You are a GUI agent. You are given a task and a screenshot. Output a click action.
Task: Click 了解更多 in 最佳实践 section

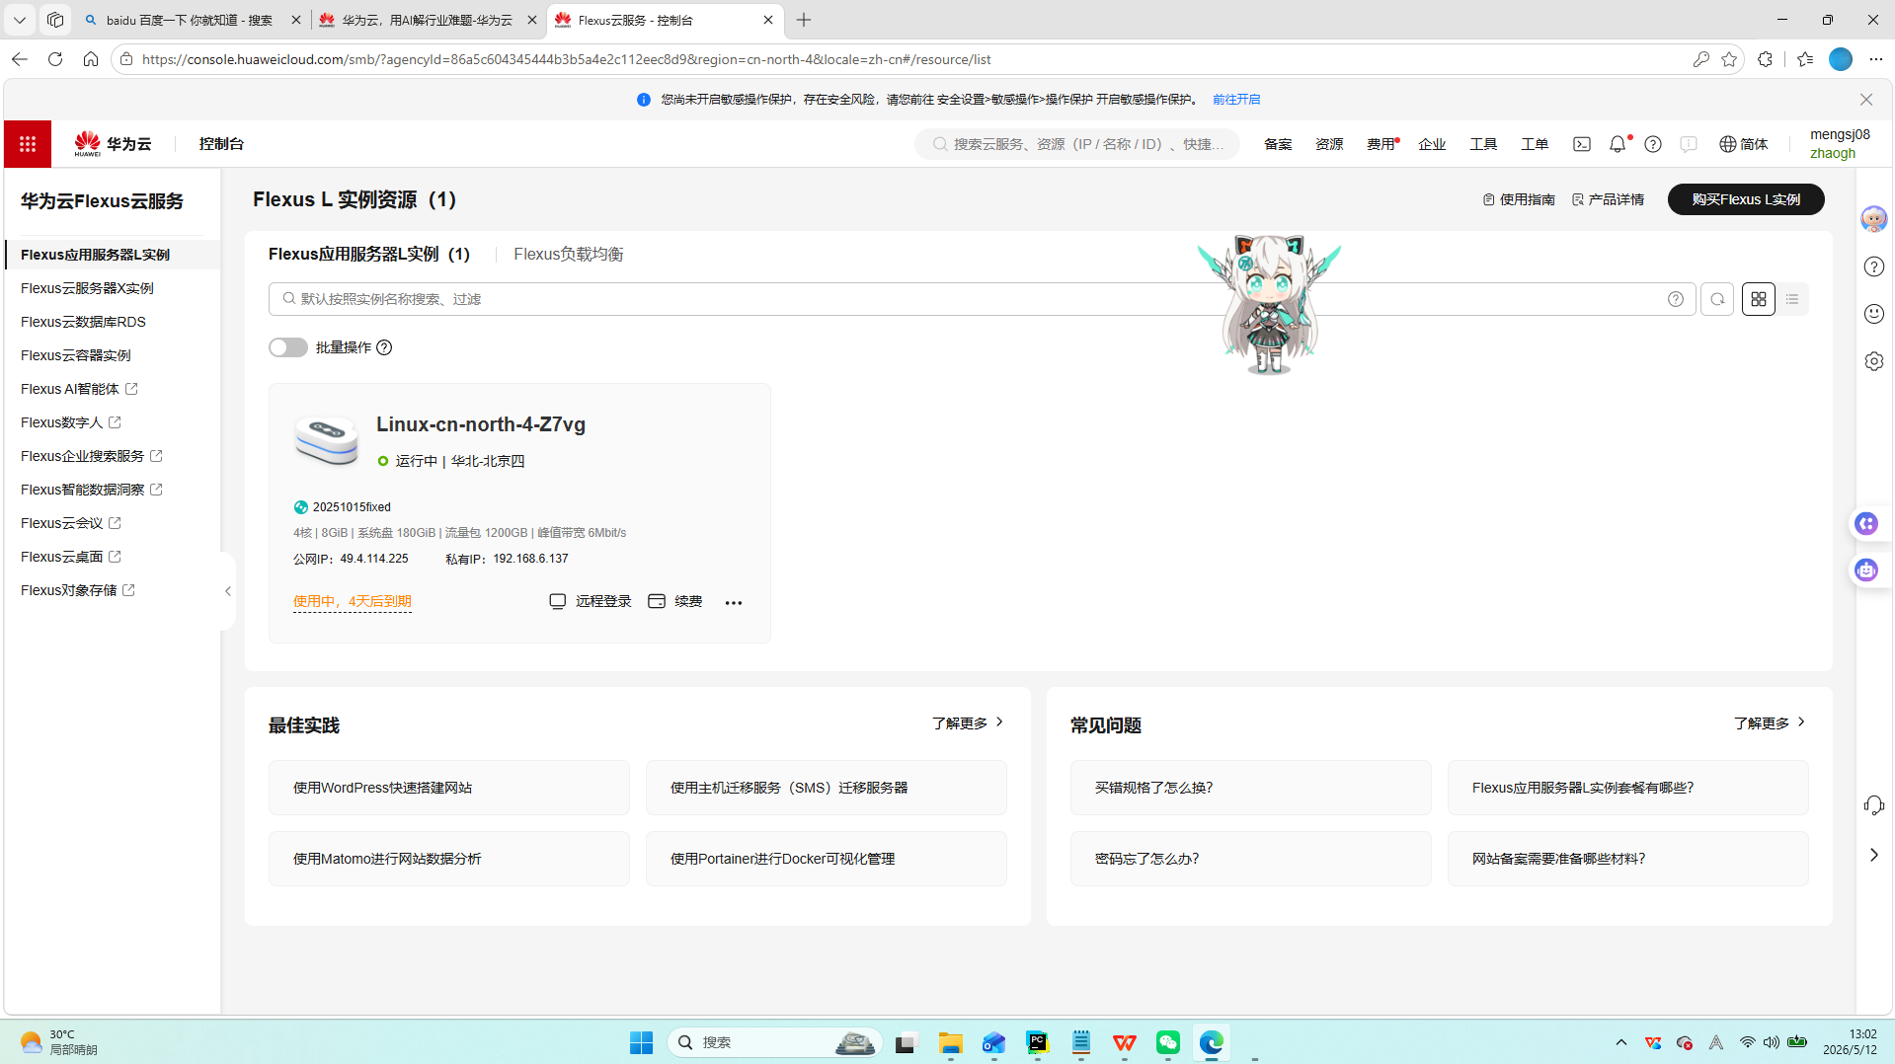coord(968,723)
